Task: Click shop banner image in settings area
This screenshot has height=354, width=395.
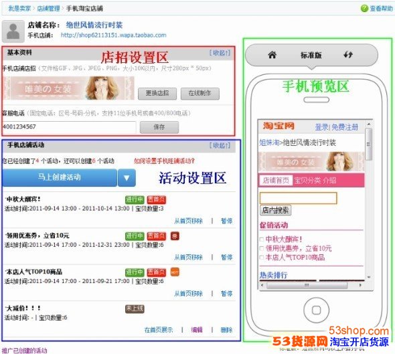Action: pos(70,88)
